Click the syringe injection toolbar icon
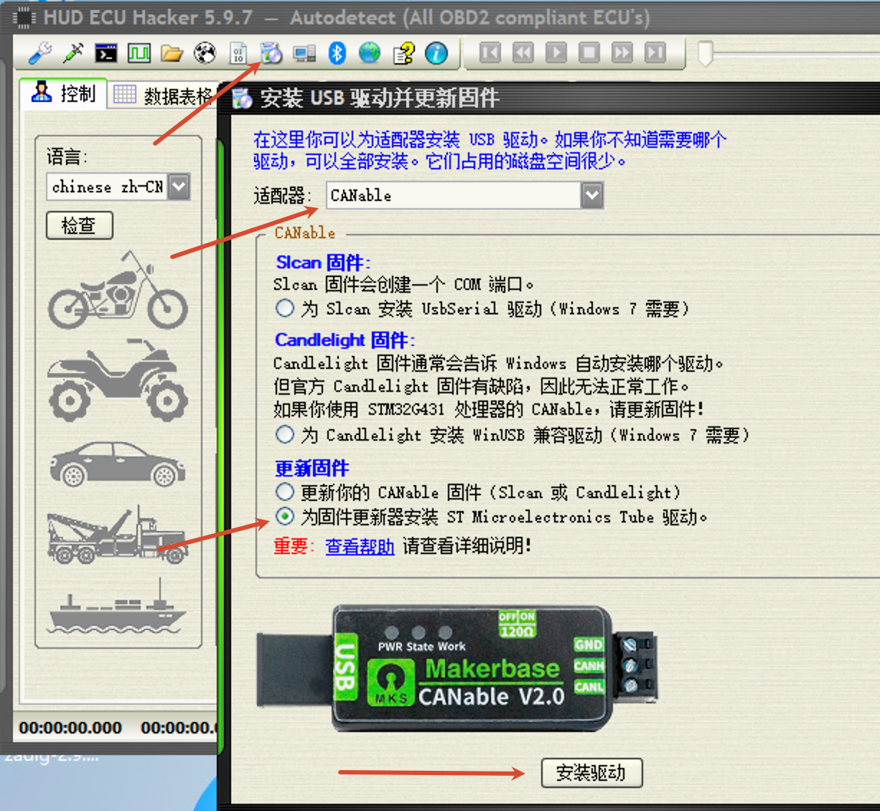 pos(73,52)
